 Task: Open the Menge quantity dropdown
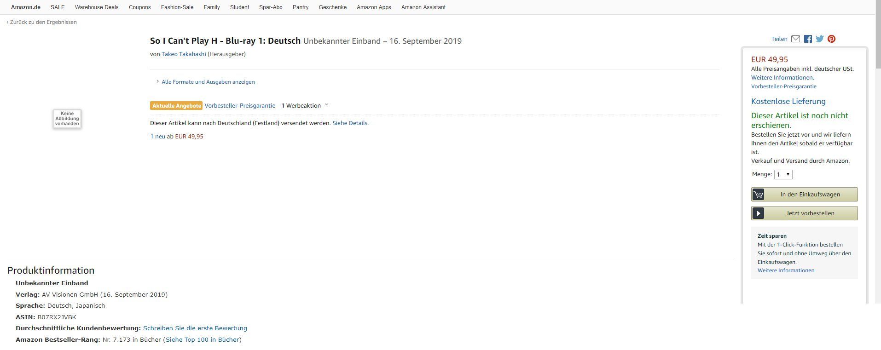tap(783, 174)
